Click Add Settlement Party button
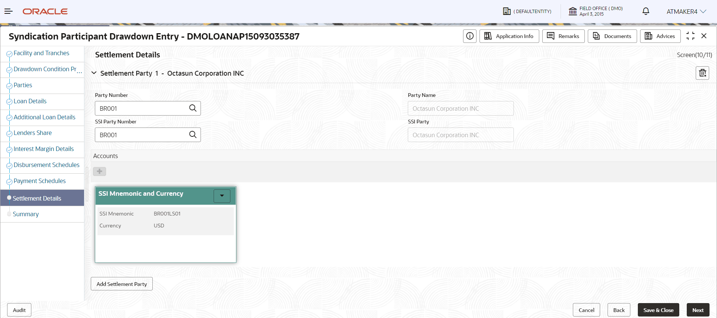 122,284
